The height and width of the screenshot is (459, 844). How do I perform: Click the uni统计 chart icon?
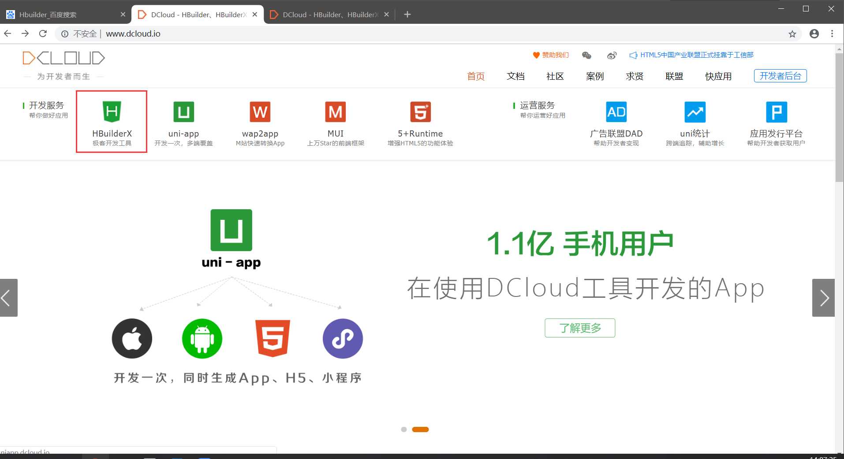tap(695, 112)
